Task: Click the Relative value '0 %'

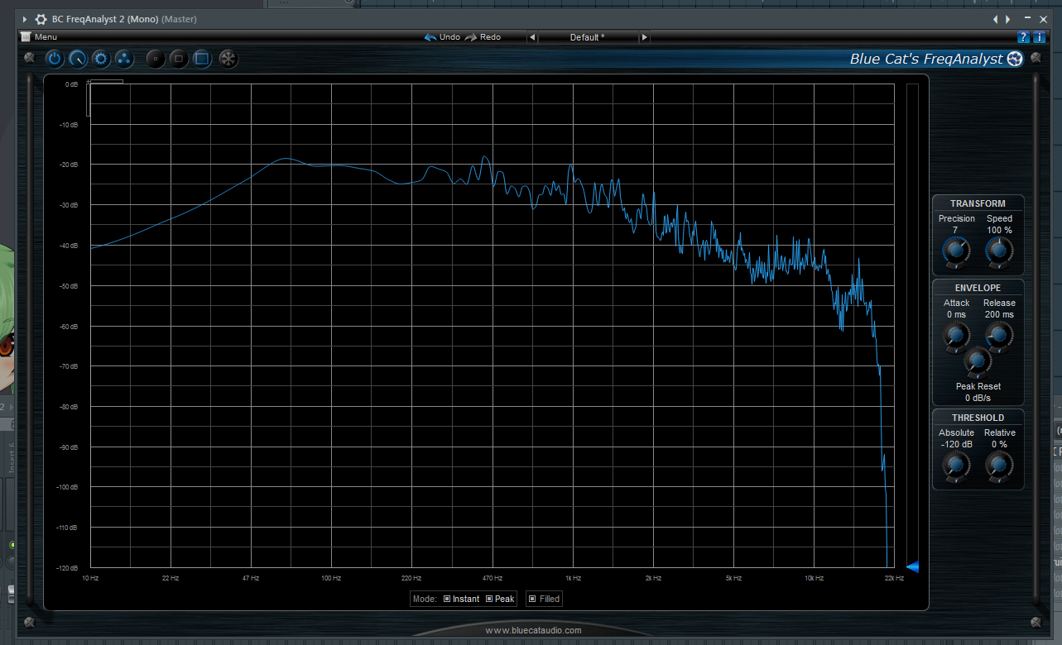Action: [x=999, y=444]
